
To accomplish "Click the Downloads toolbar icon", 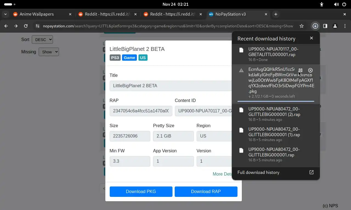I will 315,26.
